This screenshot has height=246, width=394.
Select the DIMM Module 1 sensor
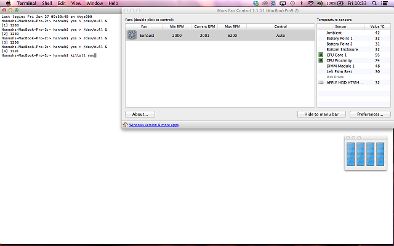point(340,66)
